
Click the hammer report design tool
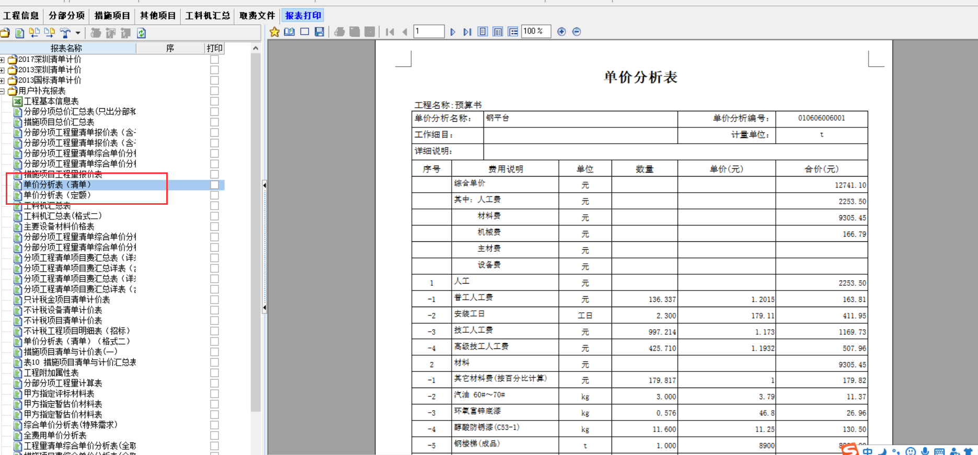click(x=65, y=33)
